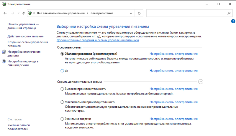Refresh the Электропитание page
The height and width of the screenshot is (136, 236).
[139, 13]
